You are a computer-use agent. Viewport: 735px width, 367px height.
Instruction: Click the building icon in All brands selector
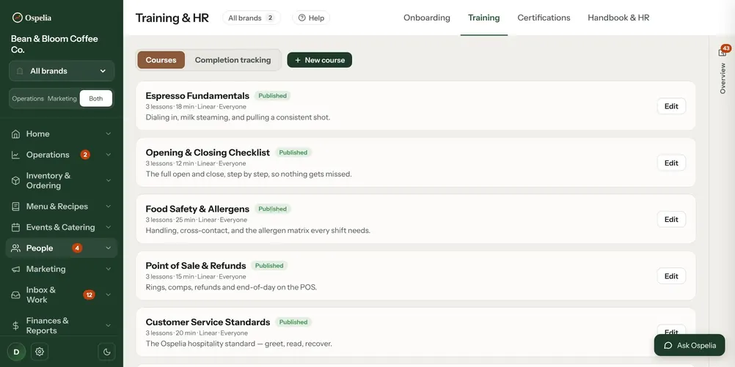(20, 71)
